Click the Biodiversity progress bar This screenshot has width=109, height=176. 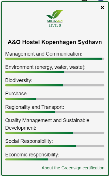55,85
